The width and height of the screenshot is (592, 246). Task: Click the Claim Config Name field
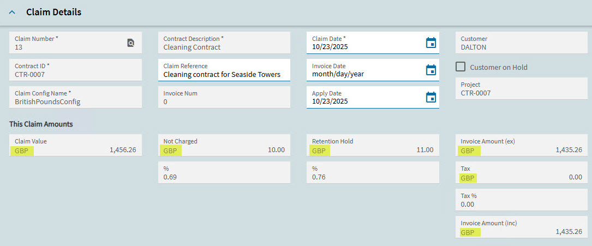tap(75, 97)
